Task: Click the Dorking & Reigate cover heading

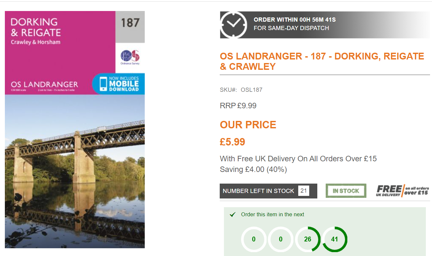Action: (36, 27)
